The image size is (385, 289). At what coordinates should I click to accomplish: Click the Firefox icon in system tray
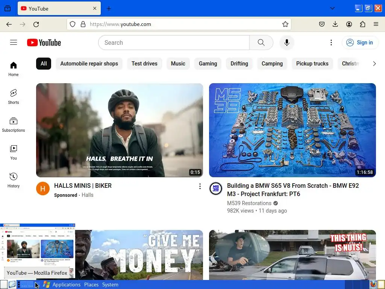click(x=373, y=284)
